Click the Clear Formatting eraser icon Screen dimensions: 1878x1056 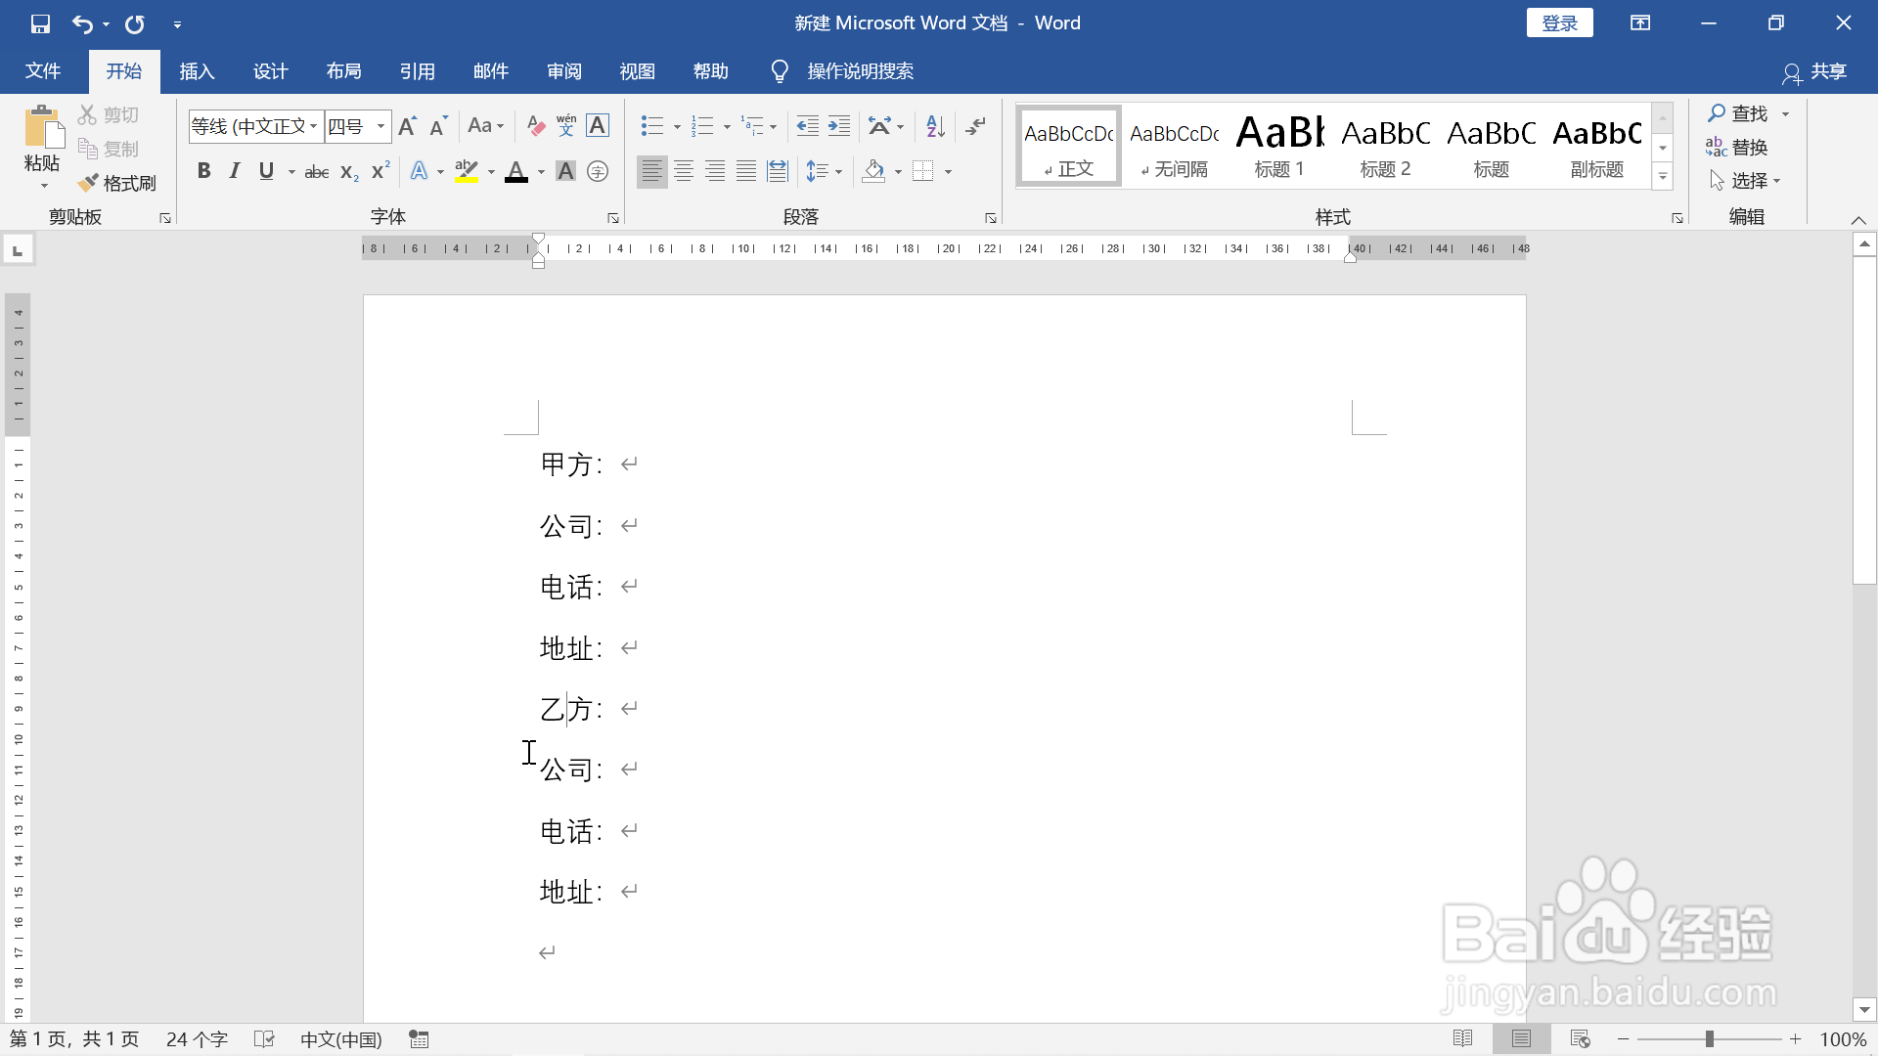click(x=535, y=125)
